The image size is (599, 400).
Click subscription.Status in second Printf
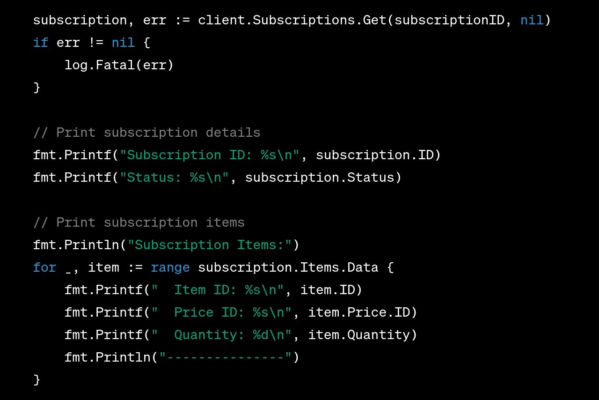[319, 178]
